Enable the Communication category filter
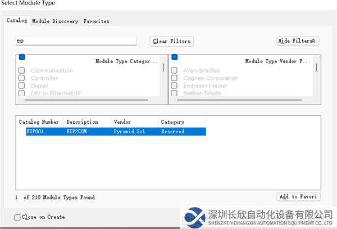This screenshot has height=229, width=337. (21, 71)
